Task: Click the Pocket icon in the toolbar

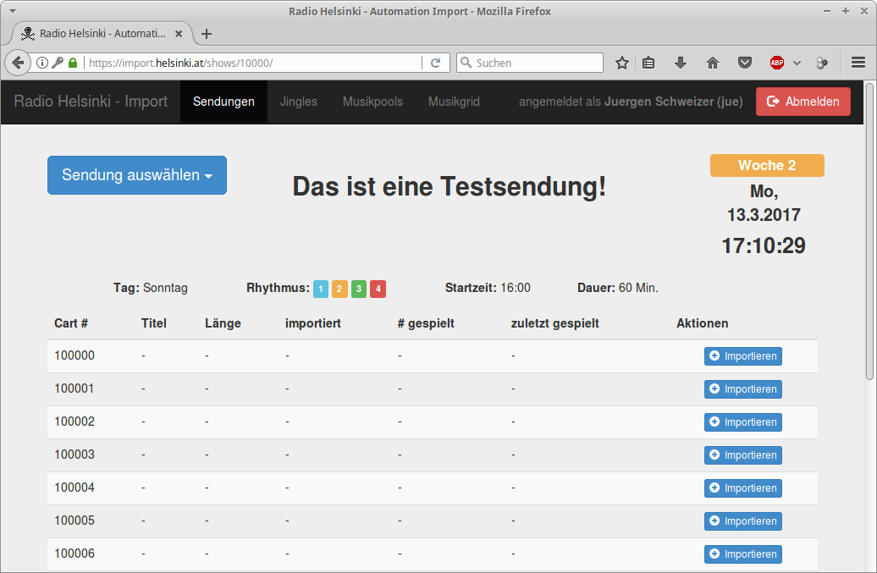Action: point(744,63)
